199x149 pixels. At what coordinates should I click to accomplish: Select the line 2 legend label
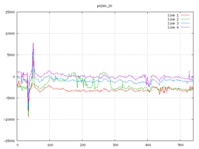tap(173, 19)
